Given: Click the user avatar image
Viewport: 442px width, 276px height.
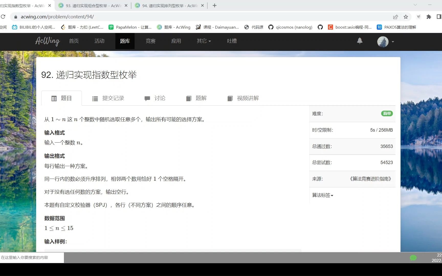Looking at the screenshot, I should (382, 42).
